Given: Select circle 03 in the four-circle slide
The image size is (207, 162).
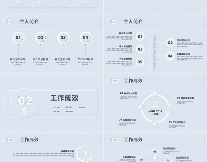Looking at the screenshot, I should click(x=63, y=38).
